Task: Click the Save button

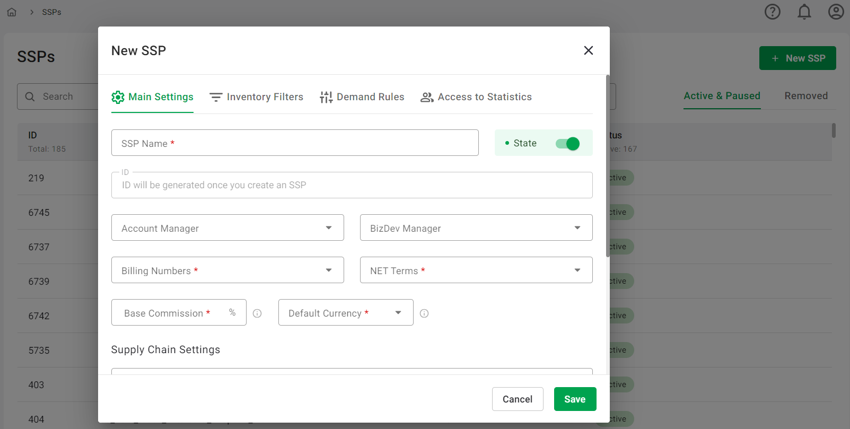Action: [575, 399]
